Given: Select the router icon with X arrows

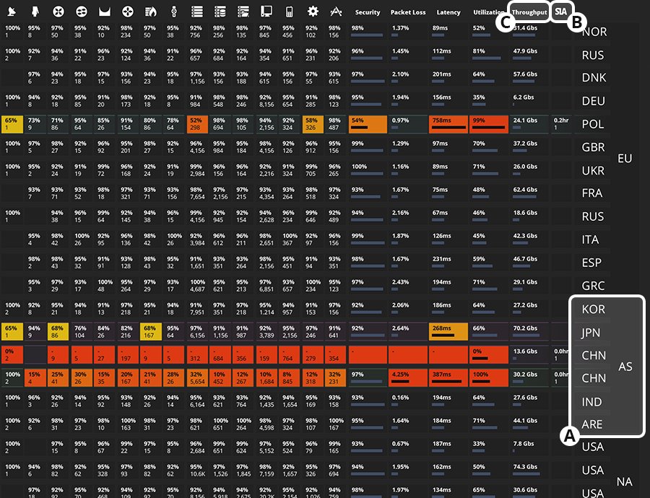Looking at the screenshot, I should tap(58, 12).
